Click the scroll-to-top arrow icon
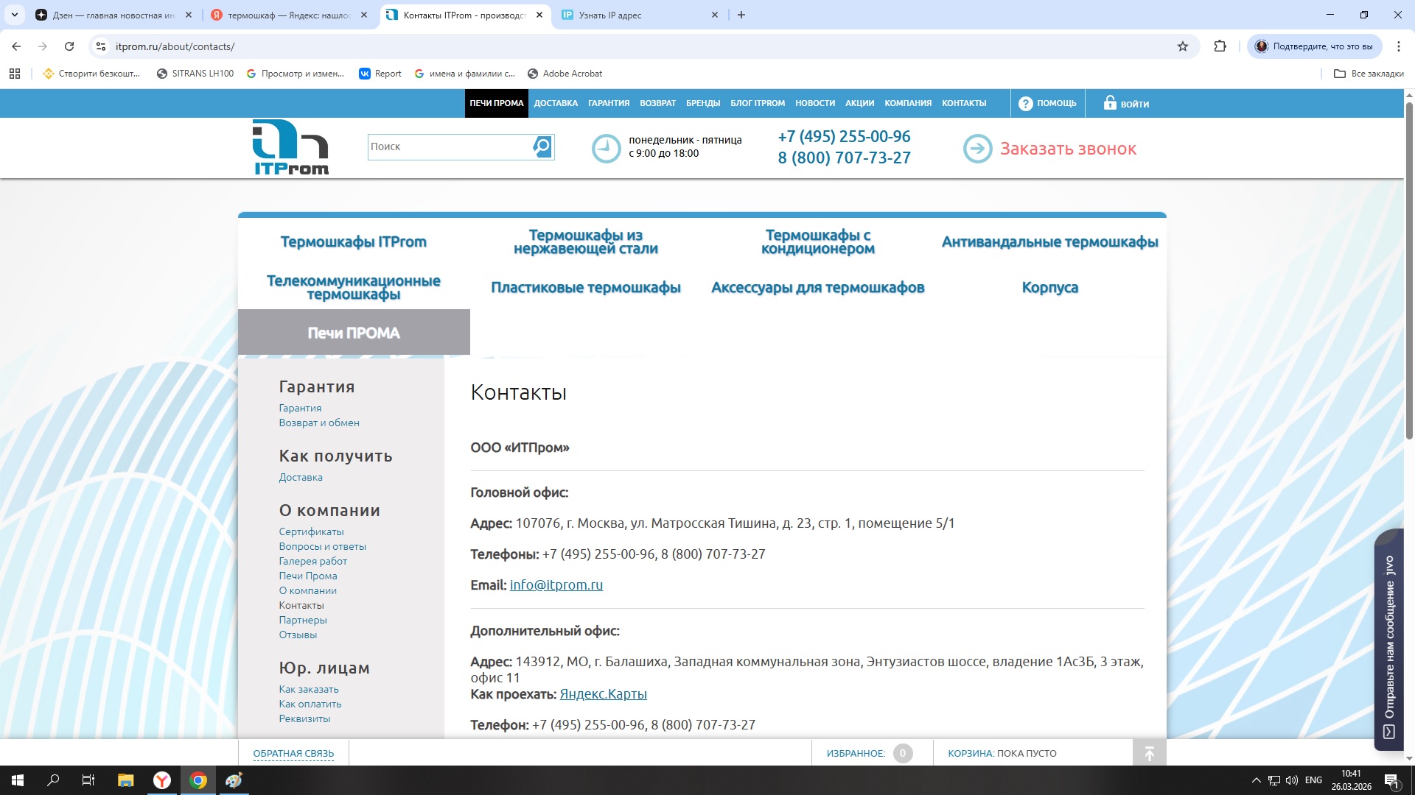 (1149, 753)
